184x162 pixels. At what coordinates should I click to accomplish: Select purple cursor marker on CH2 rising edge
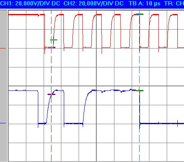[x=51, y=94]
